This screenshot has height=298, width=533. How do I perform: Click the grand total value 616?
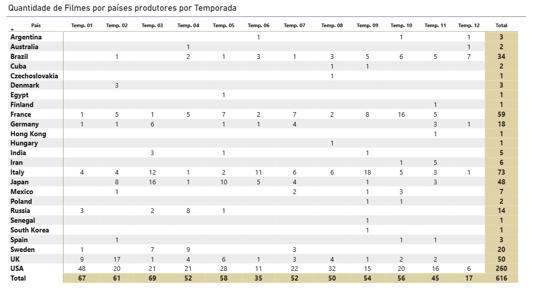501,279
